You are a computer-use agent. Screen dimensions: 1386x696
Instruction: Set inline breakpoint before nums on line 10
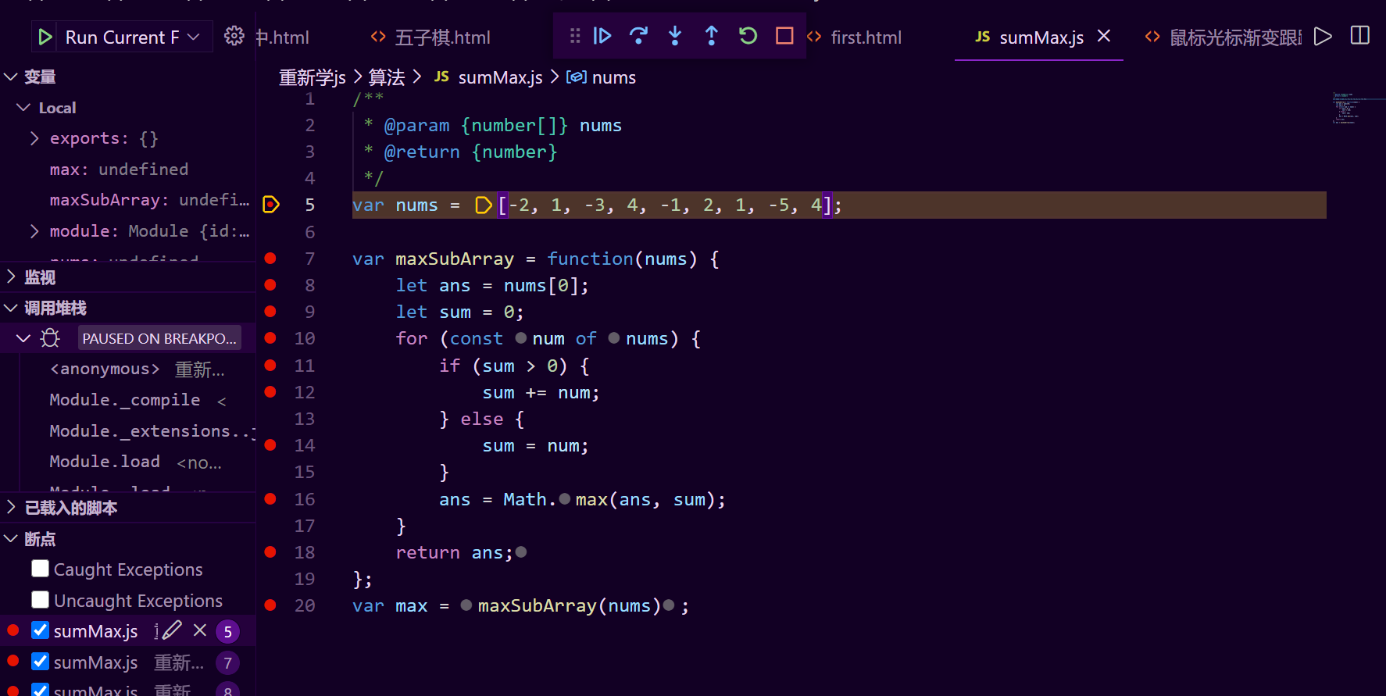click(614, 338)
